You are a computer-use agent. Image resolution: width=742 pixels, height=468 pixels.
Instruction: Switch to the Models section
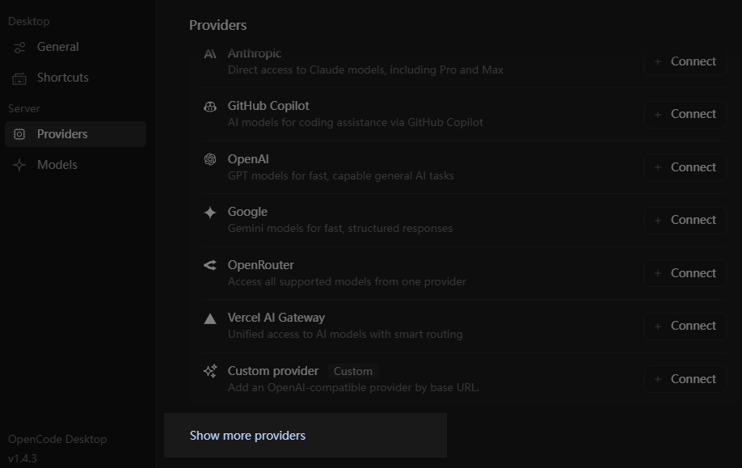[x=57, y=165]
